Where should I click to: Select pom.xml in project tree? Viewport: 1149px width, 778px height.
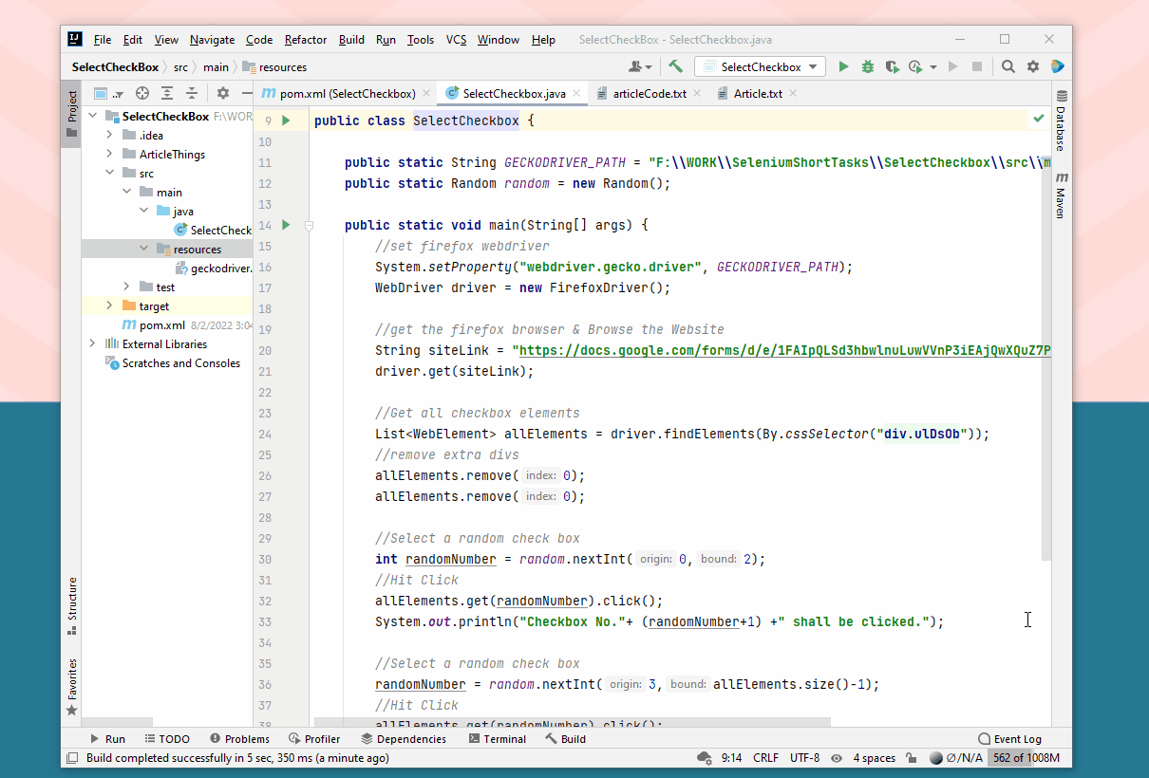point(161,324)
